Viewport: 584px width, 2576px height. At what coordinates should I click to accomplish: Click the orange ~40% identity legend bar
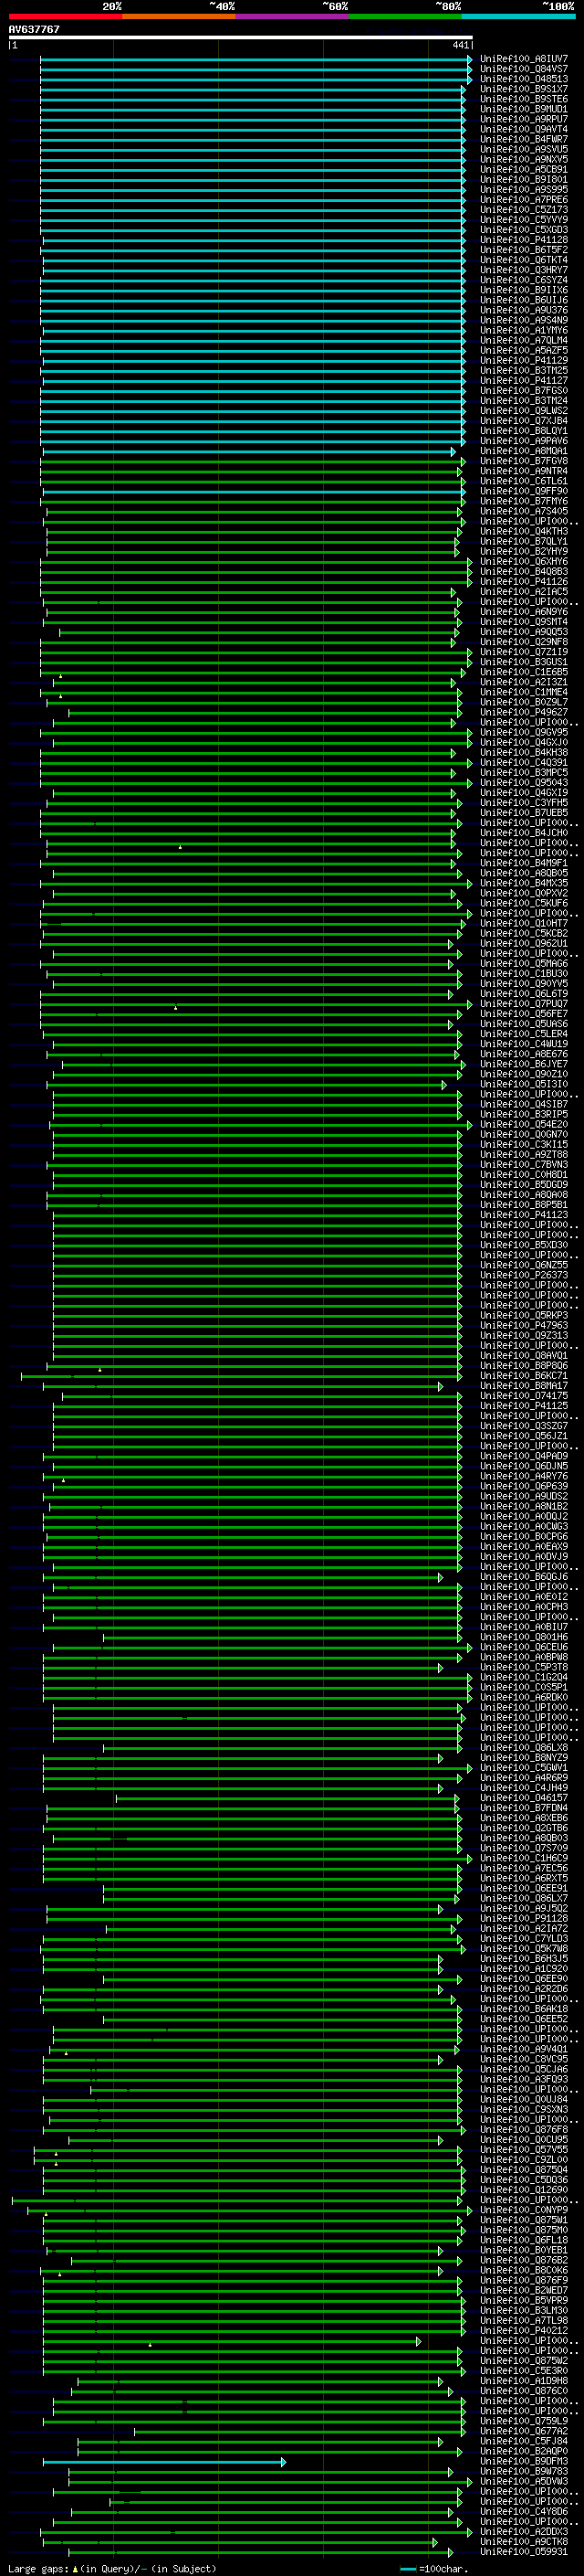[x=179, y=16]
